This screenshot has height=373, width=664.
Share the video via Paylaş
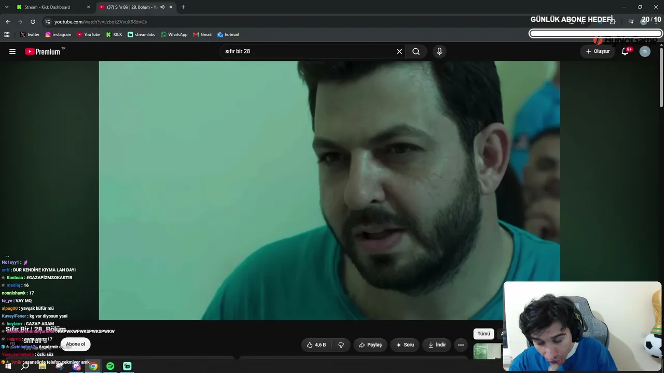click(x=370, y=345)
